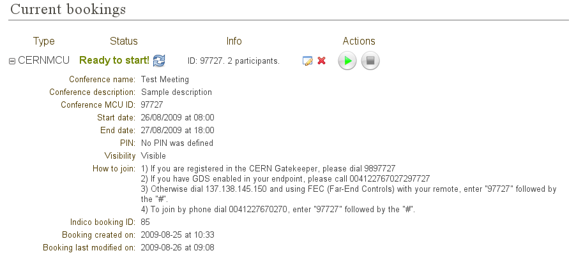This screenshot has height=260, width=576.
Task: Collapse the CERNMCU booking details
Action: pyautogui.click(x=11, y=62)
